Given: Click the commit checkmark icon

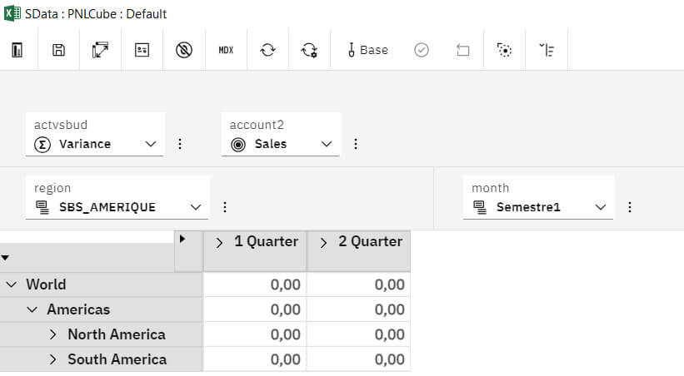Looking at the screenshot, I should click(x=422, y=50).
